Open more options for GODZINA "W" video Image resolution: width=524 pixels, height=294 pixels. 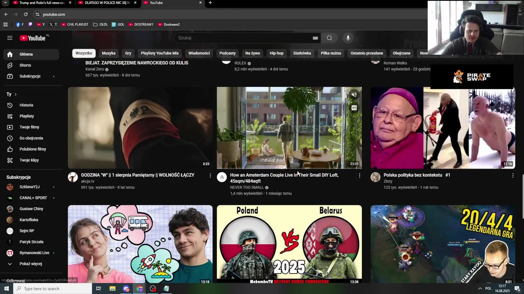point(210,176)
